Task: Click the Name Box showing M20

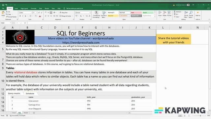Action: pyautogui.click(x=6, y=23)
